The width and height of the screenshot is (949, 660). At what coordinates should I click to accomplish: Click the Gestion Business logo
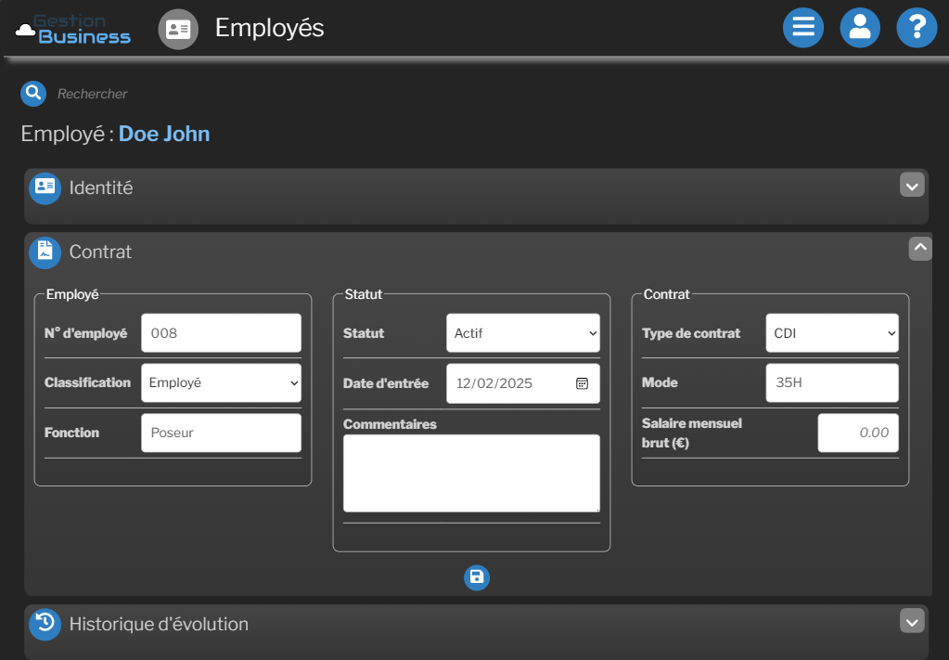click(74, 29)
